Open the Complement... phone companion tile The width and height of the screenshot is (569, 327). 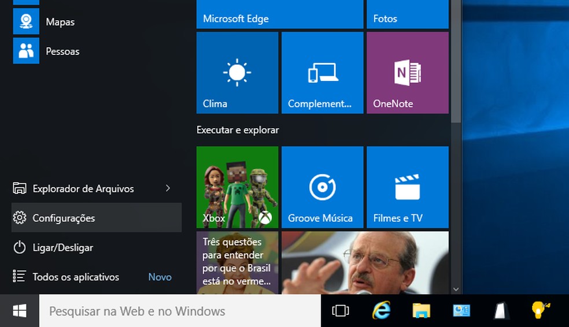(322, 72)
